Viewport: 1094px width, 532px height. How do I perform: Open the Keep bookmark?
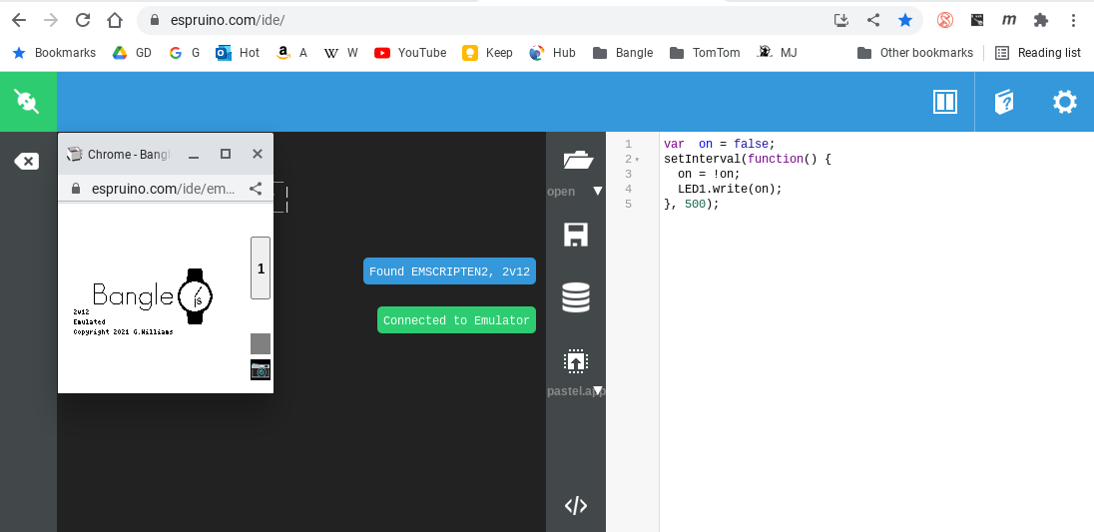[488, 53]
